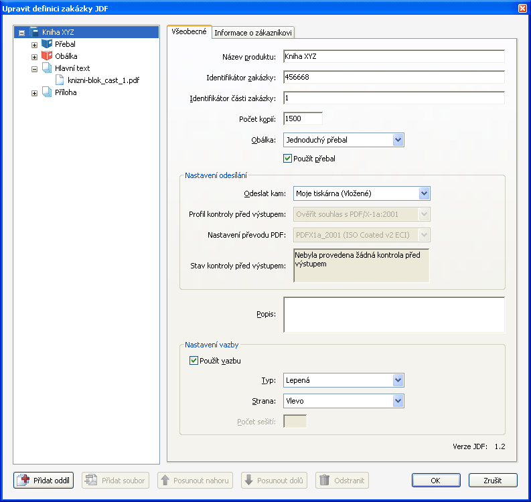Viewport: 531px width, 502px height.
Task: Click the Identifikátor zakázky field
Action: pyautogui.click(x=394, y=77)
